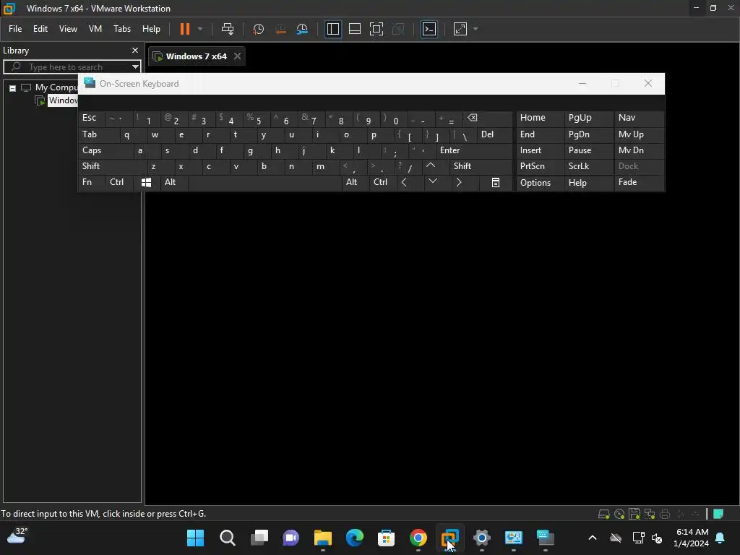Open the VM menu
This screenshot has width=740, height=555.
[95, 29]
